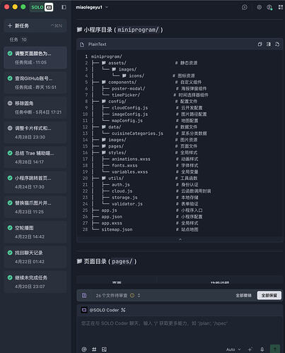Click the PlainText file icon
This screenshot has height=353, width=285.
tap(82, 44)
